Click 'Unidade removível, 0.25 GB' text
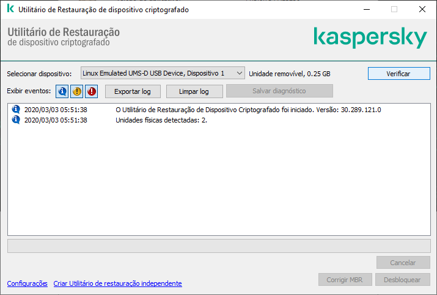437x295 pixels. (290, 74)
